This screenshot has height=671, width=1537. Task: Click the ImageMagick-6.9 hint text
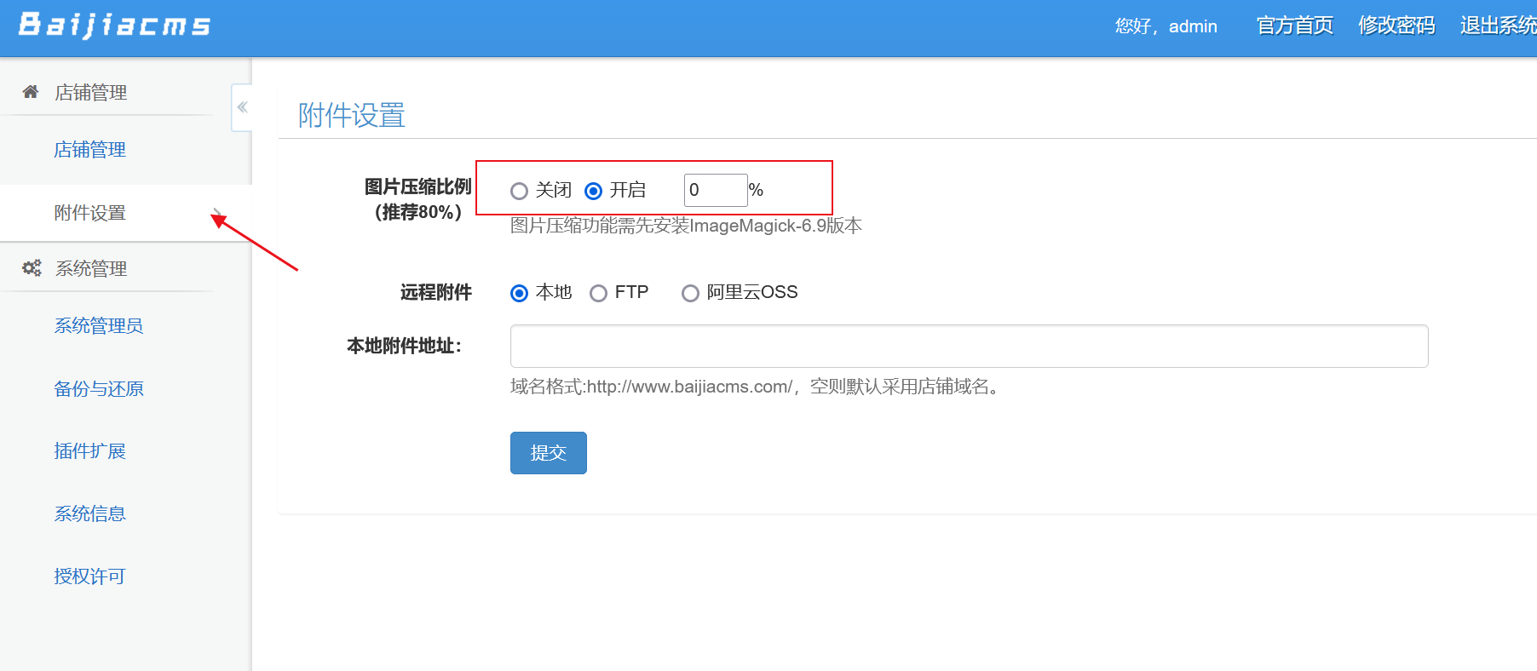click(686, 226)
